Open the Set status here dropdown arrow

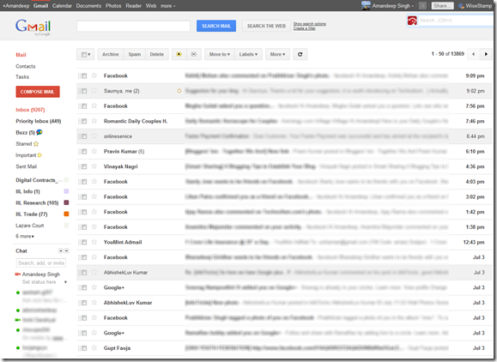coord(65,282)
